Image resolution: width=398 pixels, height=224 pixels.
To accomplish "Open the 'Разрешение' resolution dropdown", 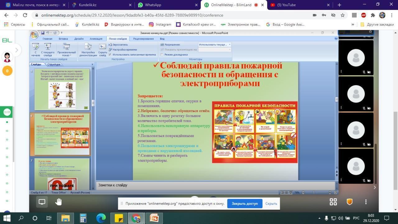I will point(215,45).
